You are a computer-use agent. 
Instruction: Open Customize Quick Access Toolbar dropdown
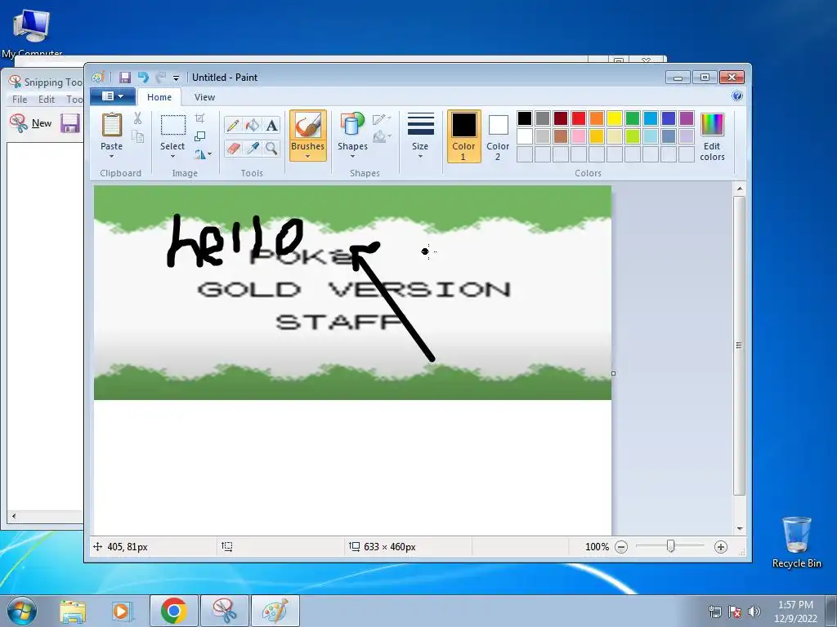pos(177,78)
